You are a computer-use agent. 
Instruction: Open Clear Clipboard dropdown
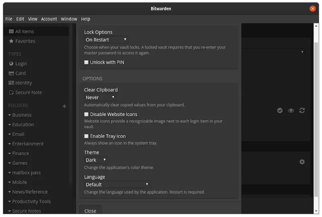click(x=100, y=97)
